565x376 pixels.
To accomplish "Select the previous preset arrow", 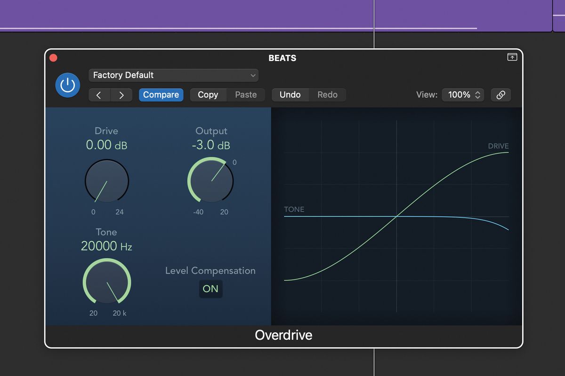I will click(x=99, y=94).
